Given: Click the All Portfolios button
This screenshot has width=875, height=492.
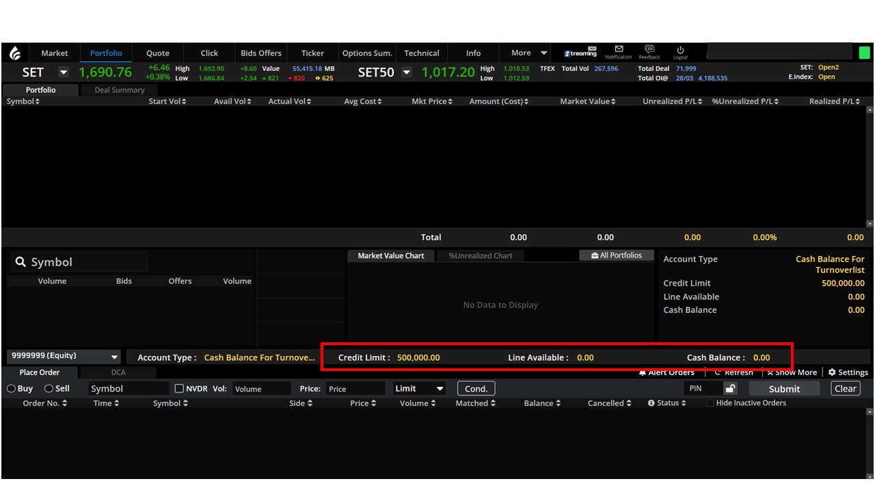Looking at the screenshot, I should (617, 256).
